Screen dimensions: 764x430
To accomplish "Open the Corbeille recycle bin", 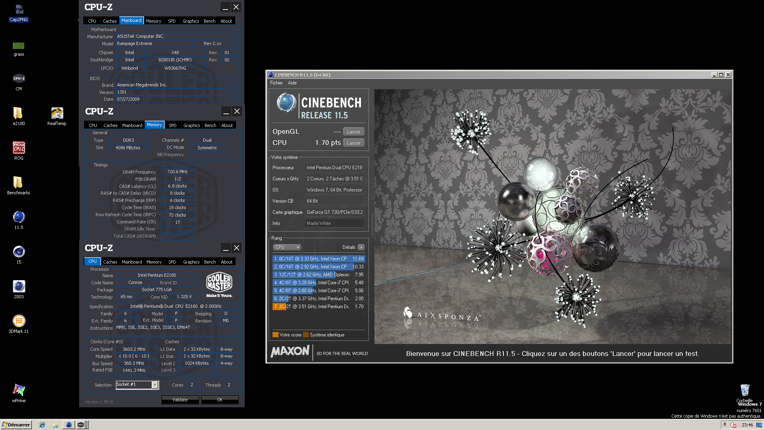I will (745, 393).
